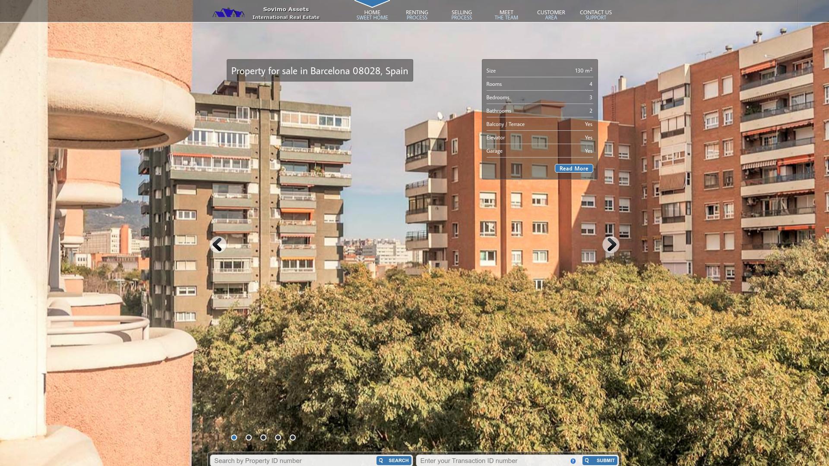Select the third slideshow dot
This screenshot has width=829, height=466.
[x=263, y=438]
